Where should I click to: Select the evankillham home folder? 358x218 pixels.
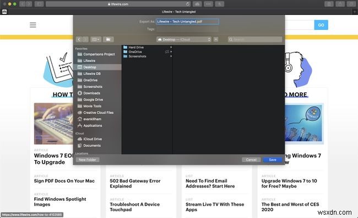(97, 119)
